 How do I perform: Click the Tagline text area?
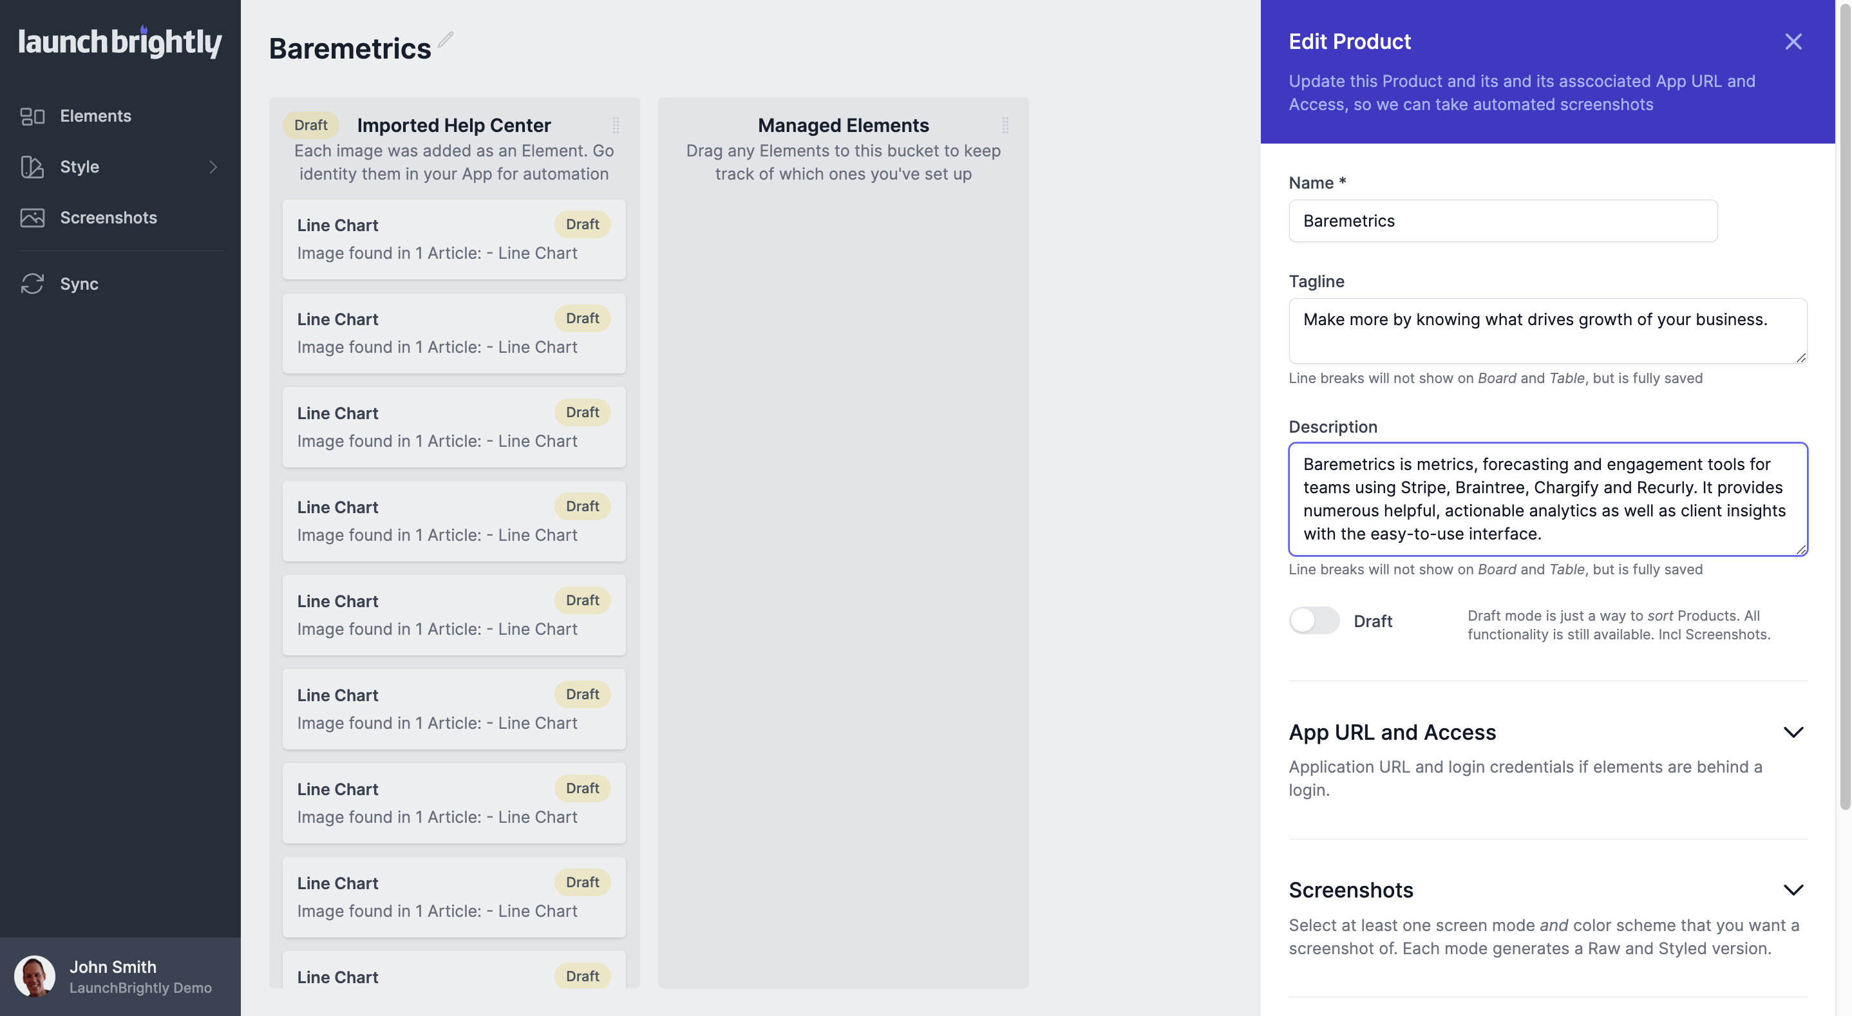(x=1548, y=331)
